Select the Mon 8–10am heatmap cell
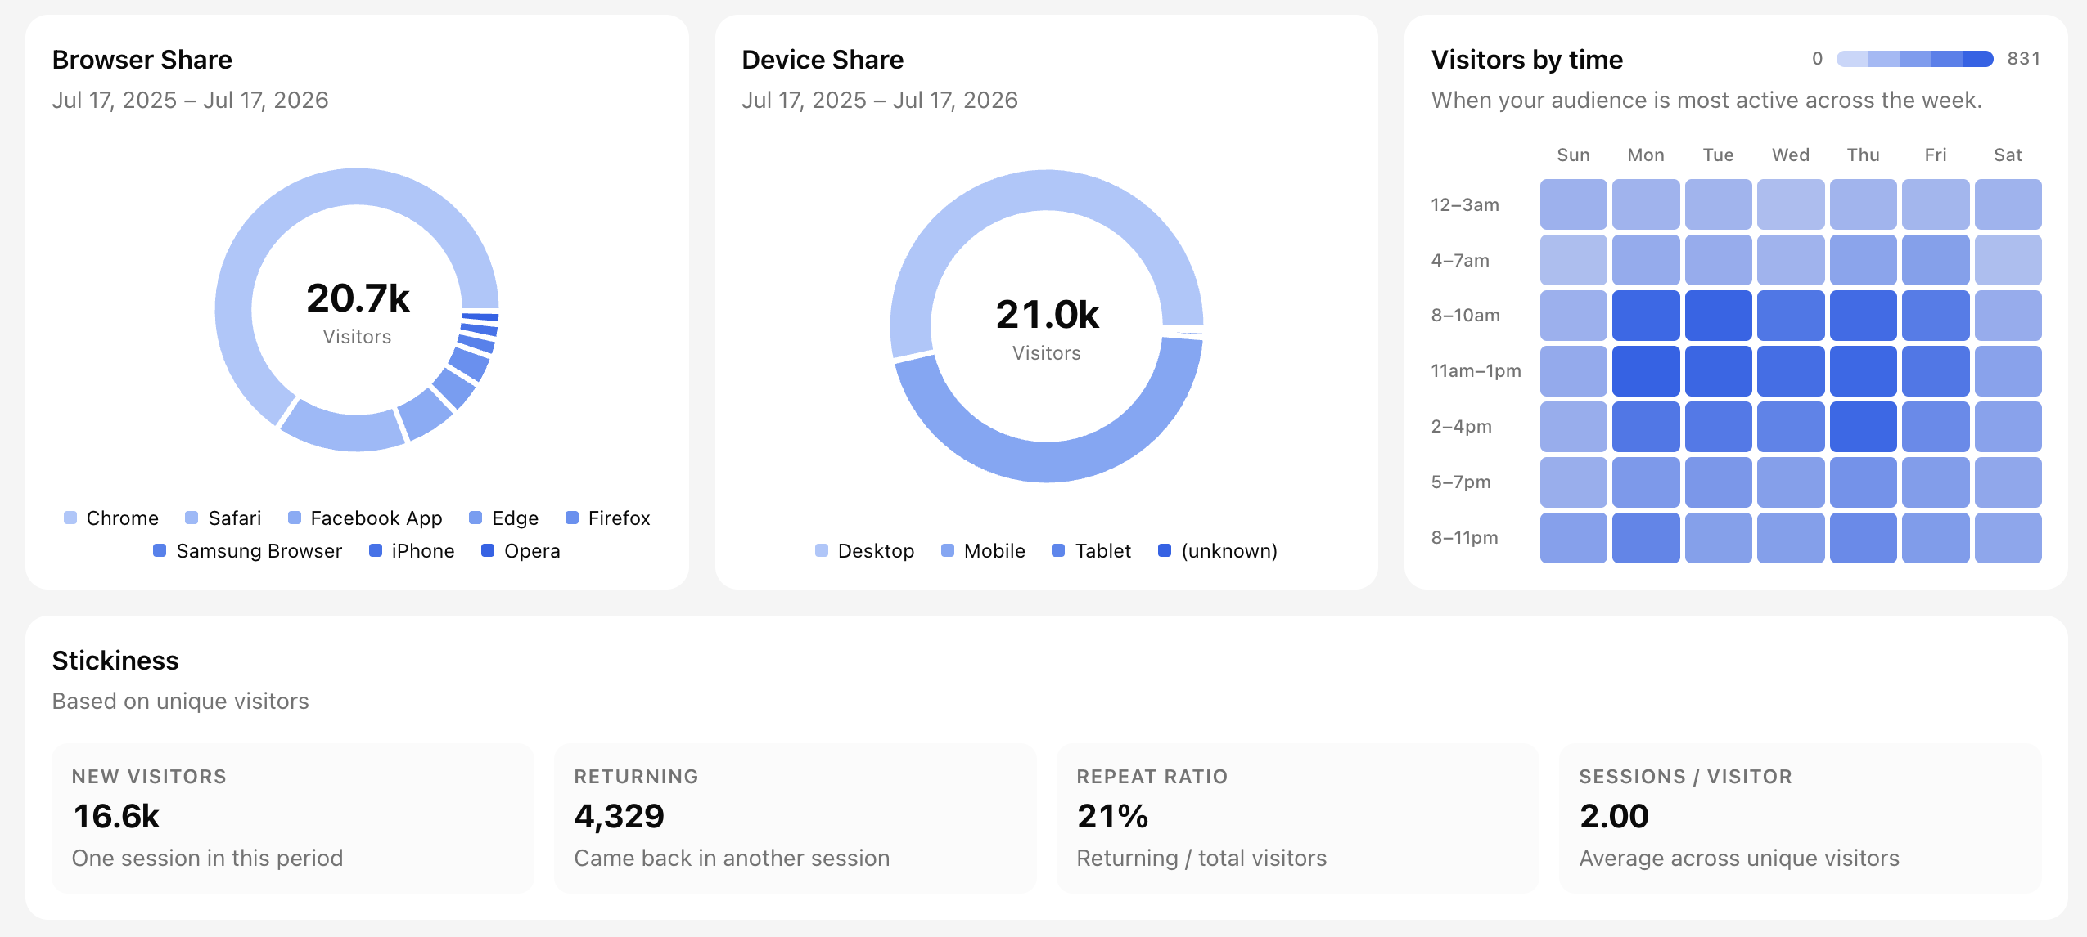This screenshot has width=2087, height=937. tap(1646, 316)
